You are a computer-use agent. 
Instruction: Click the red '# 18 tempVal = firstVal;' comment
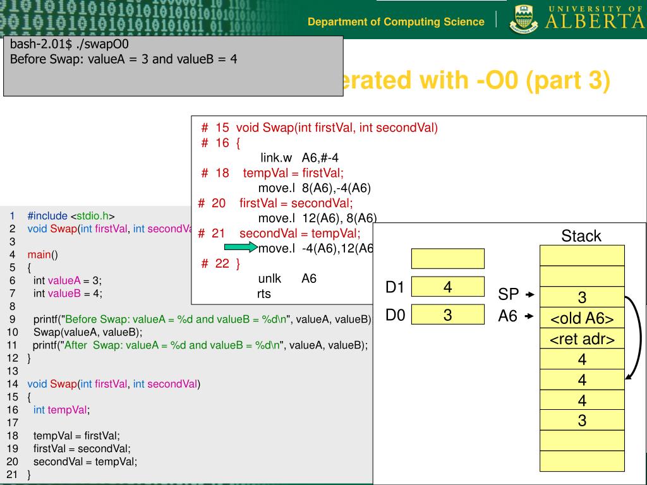tap(272, 173)
